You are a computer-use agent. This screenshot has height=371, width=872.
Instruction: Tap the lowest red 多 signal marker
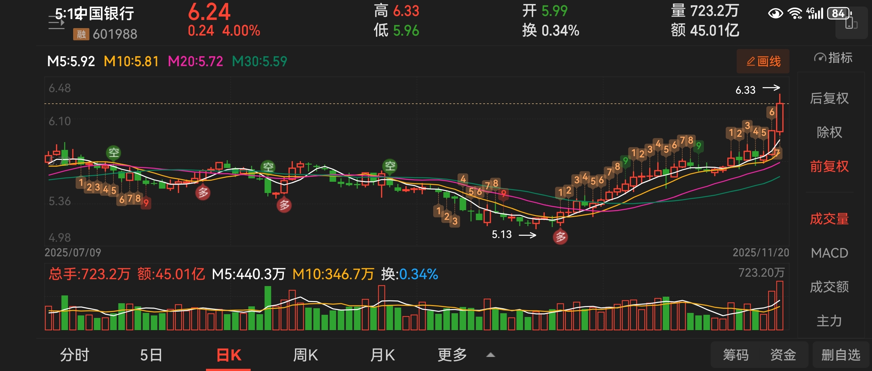560,237
